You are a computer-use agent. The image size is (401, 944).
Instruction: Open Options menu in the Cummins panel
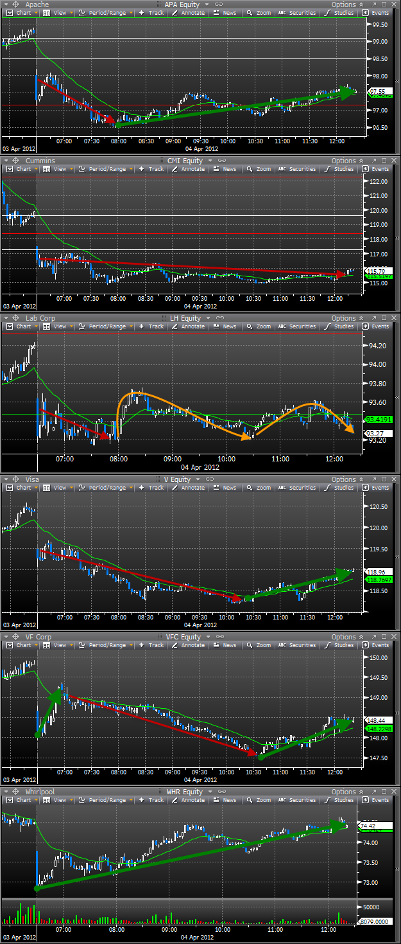click(346, 161)
